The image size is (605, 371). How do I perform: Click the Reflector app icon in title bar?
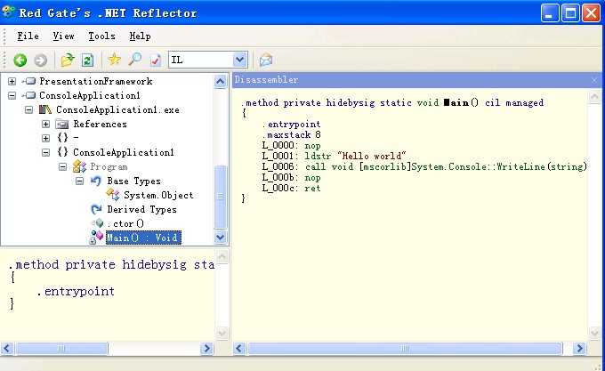pos(8,12)
